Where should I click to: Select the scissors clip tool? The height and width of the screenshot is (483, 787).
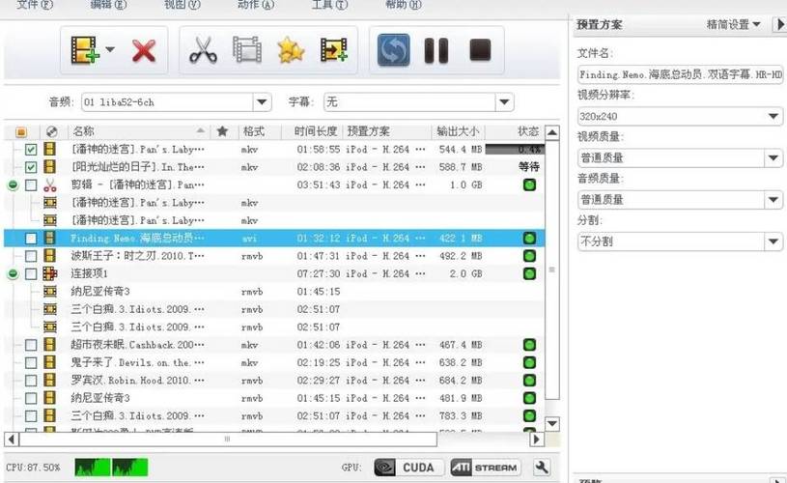(x=202, y=51)
